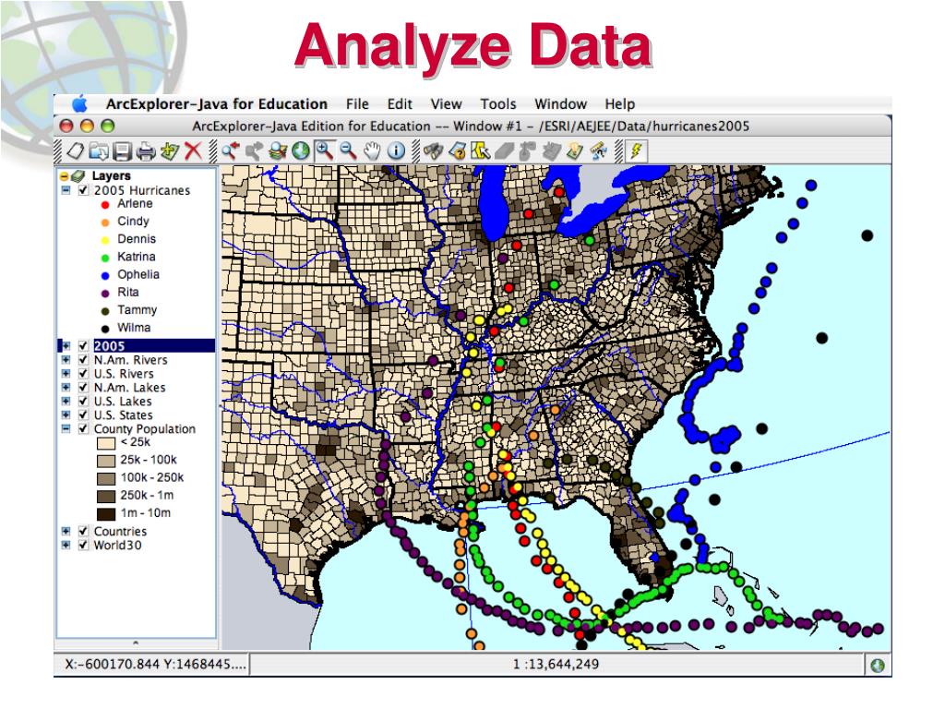Screen dimensions: 945x709
Task: Select the Zoom Out magnifier tool
Action: pos(348,150)
